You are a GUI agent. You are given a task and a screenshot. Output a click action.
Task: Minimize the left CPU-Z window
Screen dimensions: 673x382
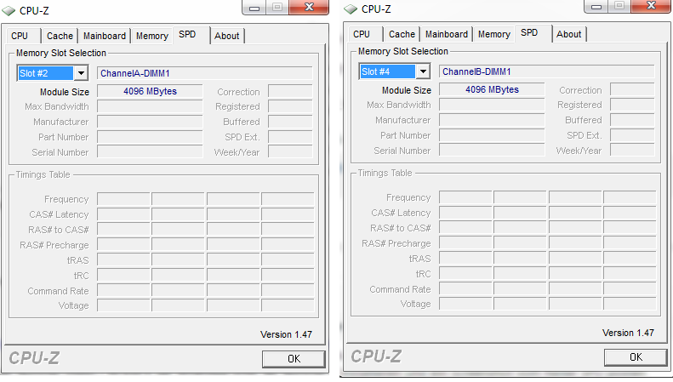(254, 8)
